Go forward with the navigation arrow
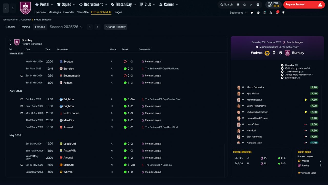 coord(13,8)
